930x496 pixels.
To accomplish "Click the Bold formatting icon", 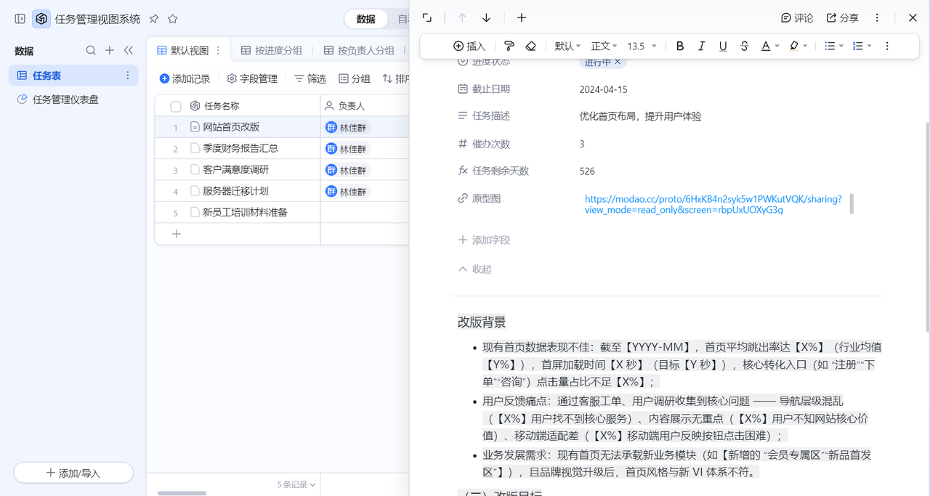I will (x=680, y=46).
